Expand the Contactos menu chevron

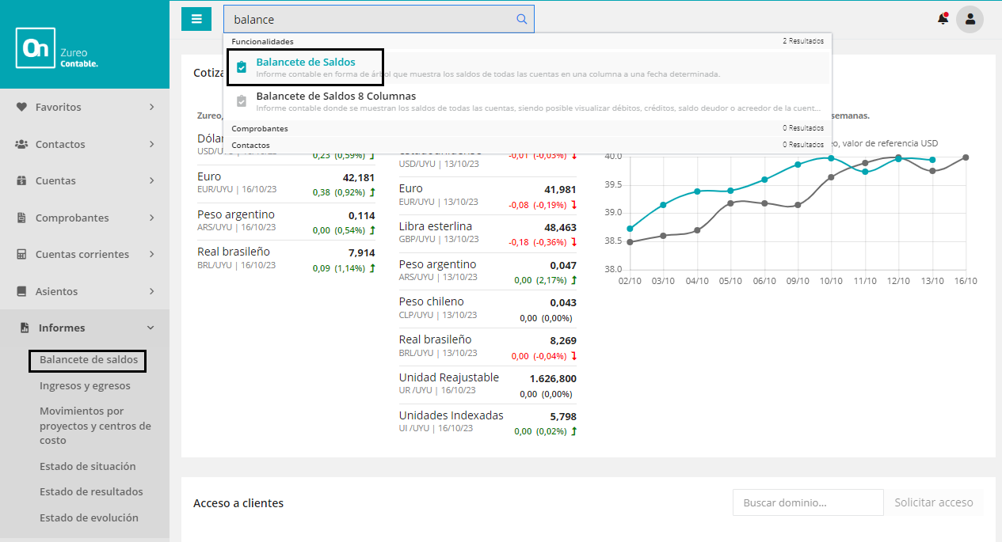151,144
